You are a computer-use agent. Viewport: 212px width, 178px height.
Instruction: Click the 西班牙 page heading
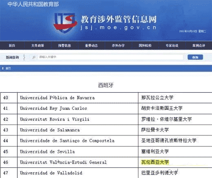106,85
